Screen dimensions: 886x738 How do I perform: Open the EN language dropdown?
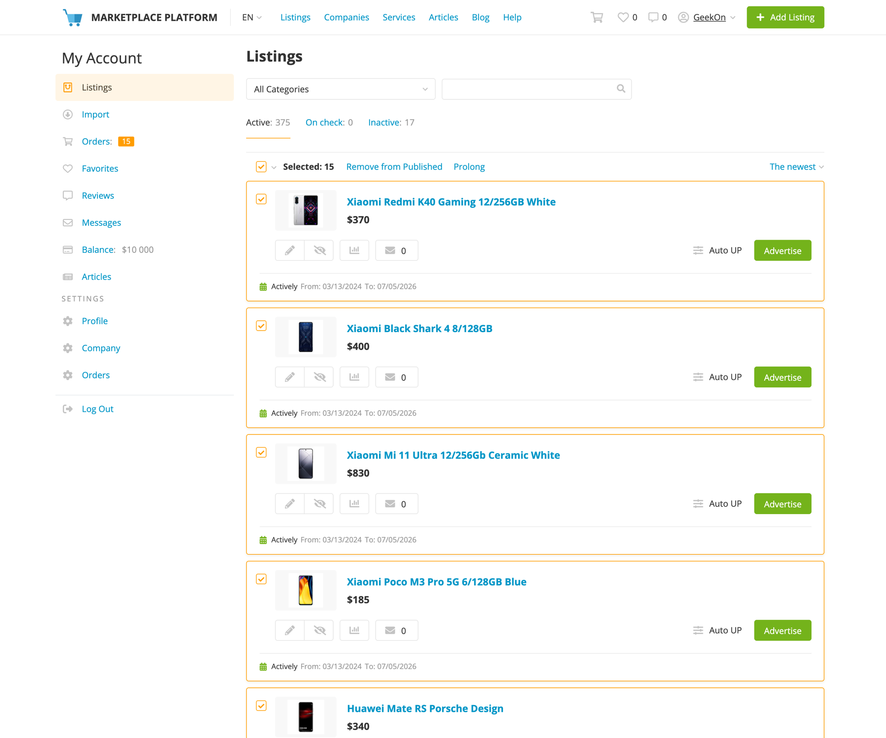[x=252, y=17]
